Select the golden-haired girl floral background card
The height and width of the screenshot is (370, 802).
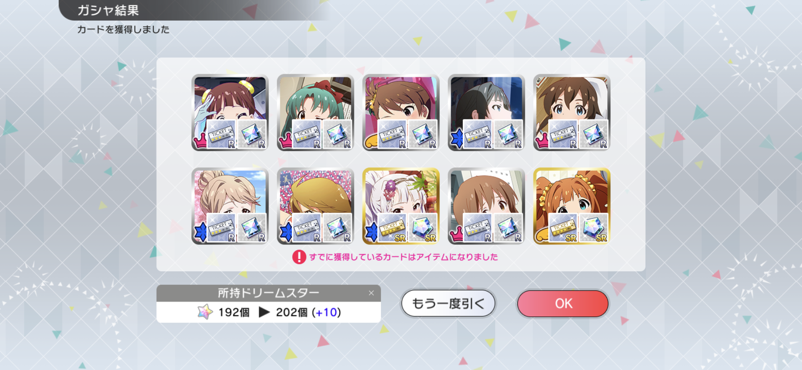(316, 206)
